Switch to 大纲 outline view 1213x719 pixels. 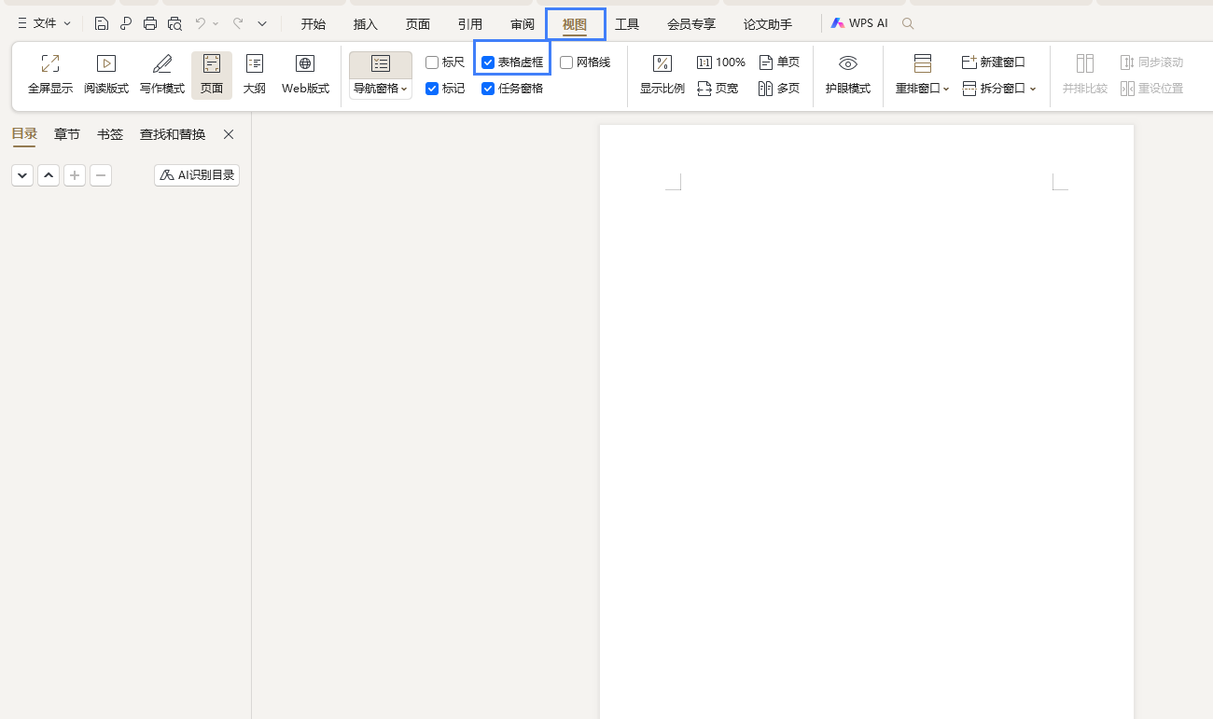pyautogui.click(x=255, y=75)
